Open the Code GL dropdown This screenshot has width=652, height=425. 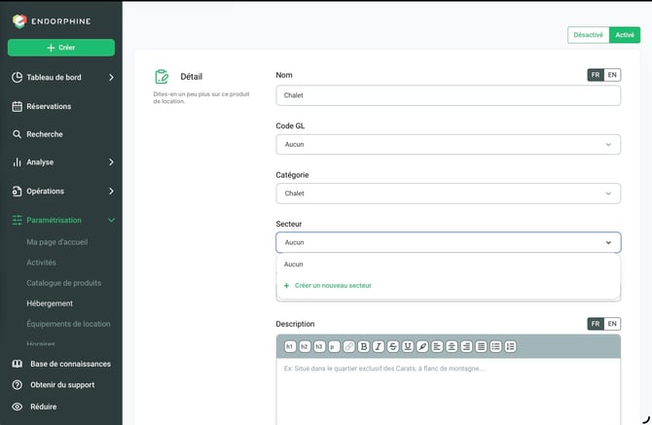point(449,145)
